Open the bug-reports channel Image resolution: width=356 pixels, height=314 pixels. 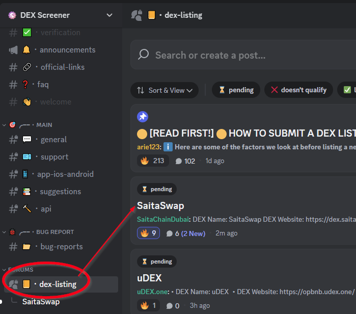[x=61, y=247]
